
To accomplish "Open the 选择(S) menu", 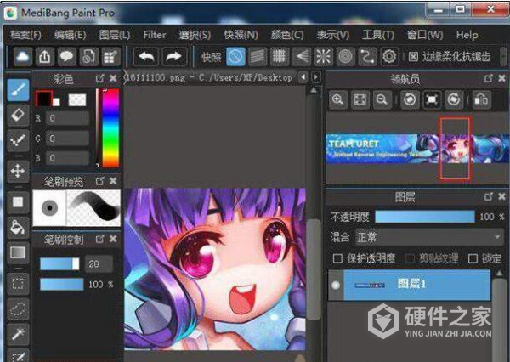I will pyautogui.click(x=195, y=35).
